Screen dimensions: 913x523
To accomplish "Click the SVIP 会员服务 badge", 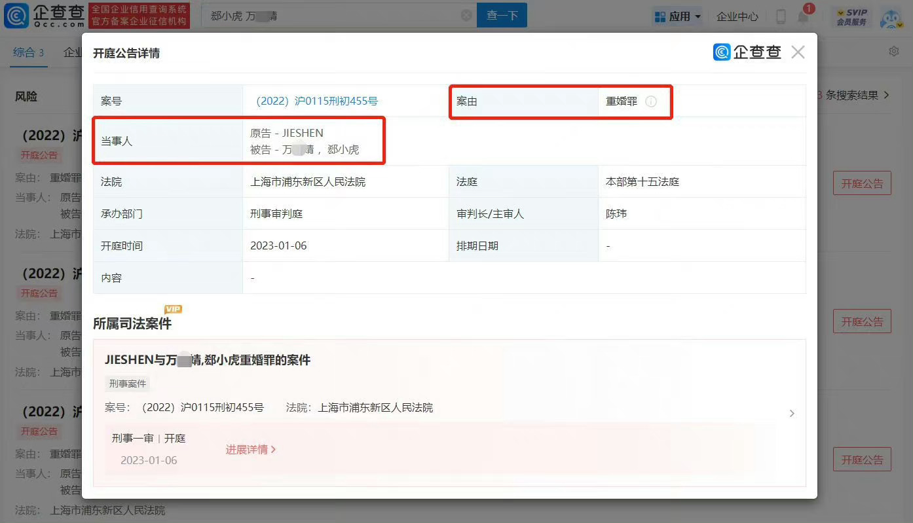I will [851, 17].
